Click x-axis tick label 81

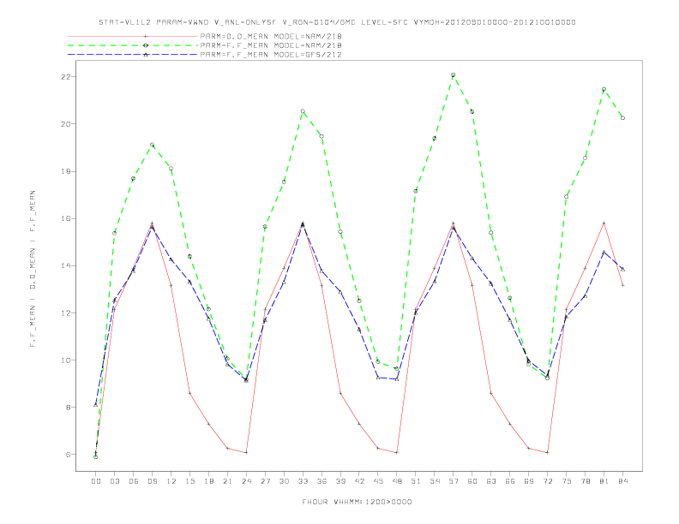click(x=604, y=481)
